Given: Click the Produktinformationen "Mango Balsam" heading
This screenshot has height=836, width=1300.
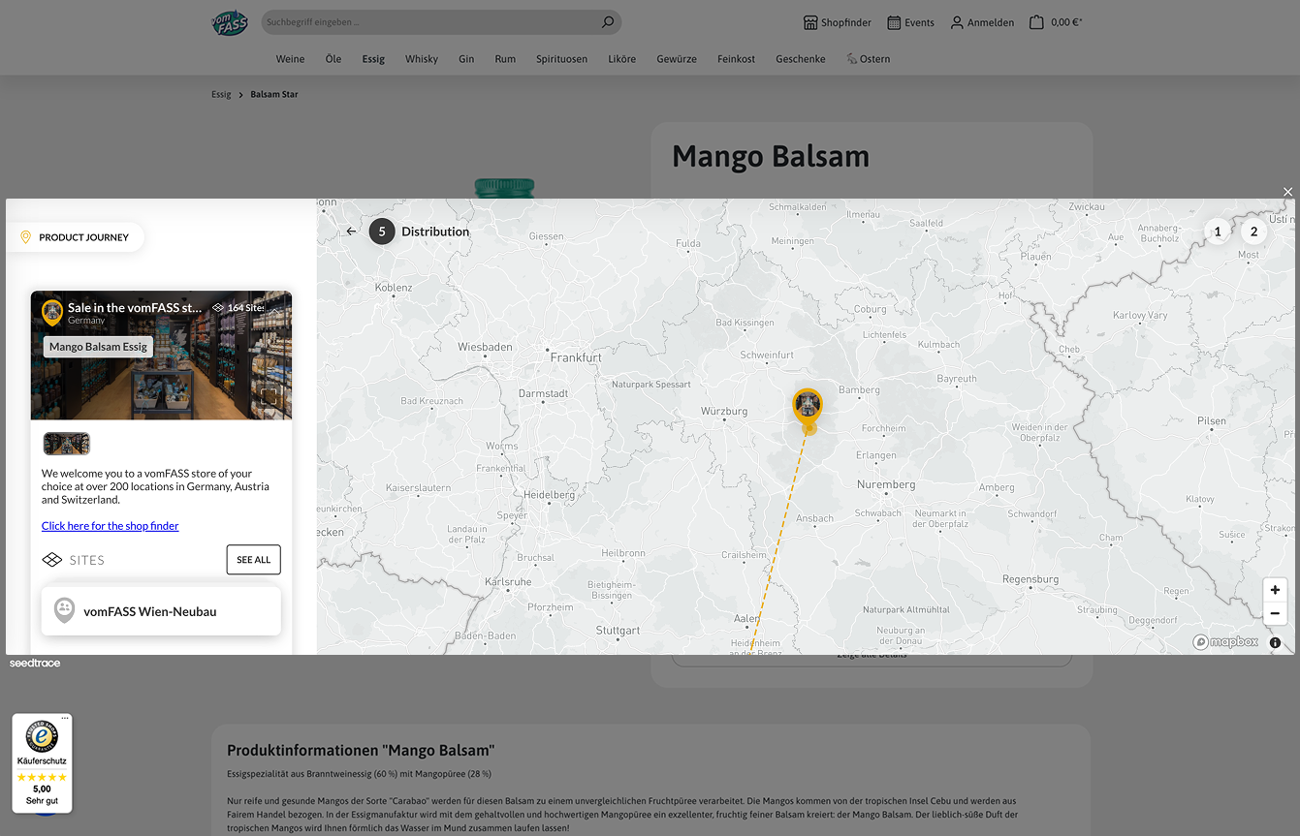Looking at the screenshot, I should 361,751.
